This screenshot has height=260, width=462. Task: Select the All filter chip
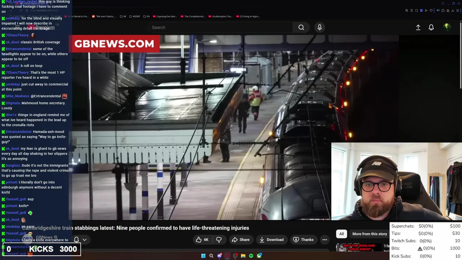pyautogui.click(x=341, y=234)
